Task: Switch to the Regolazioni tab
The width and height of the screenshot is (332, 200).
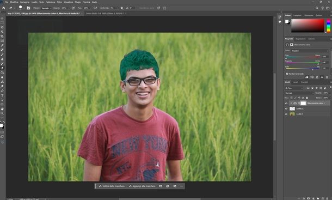Action: [x=300, y=39]
